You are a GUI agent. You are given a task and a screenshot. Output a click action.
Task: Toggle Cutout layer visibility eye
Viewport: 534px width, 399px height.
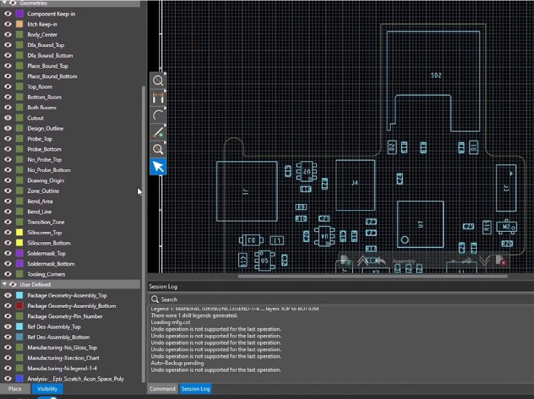tap(8, 118)
